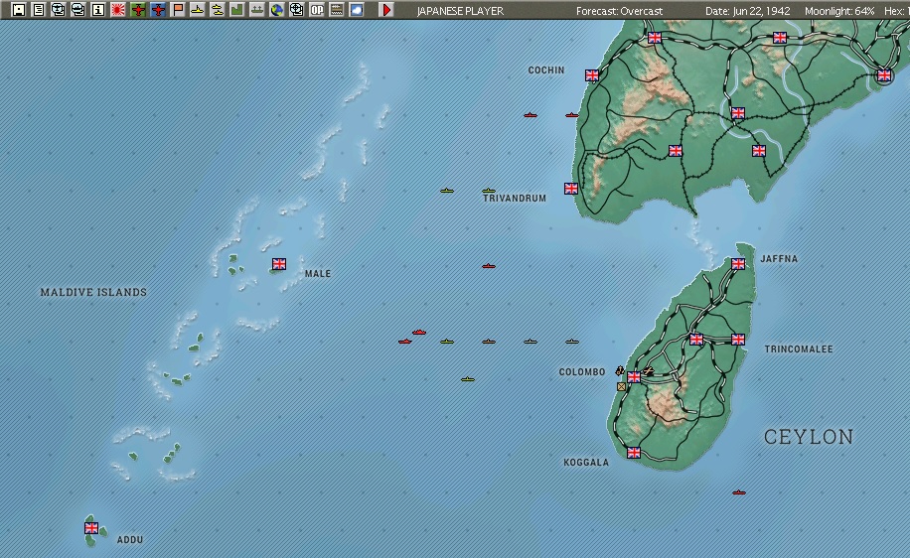Select the Cochin British base flag

tap(592, 75)
